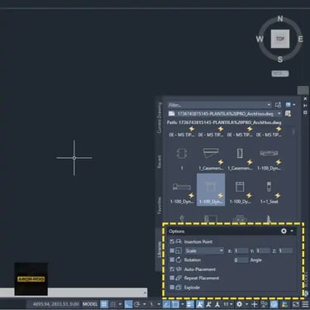Screen dimensions: 310x310
Task: Click the MODEL space button
Action: pos(90,304)
